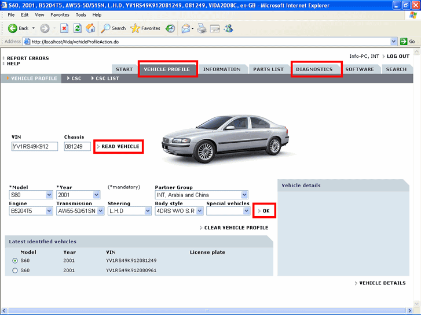Click the Log Out link
The height and width of the screenshot is (315, 421).
(397, 56)
